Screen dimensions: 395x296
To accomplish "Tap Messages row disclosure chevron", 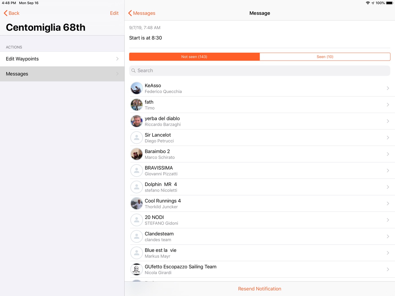I will point(117,74).
